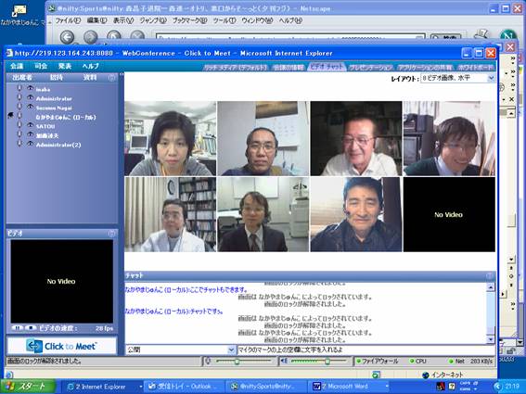Open the 会議 menu
Viewport: 526px width, 394px height.
click(17, 66)
